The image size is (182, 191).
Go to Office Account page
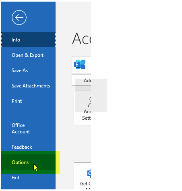coord(28,129)
